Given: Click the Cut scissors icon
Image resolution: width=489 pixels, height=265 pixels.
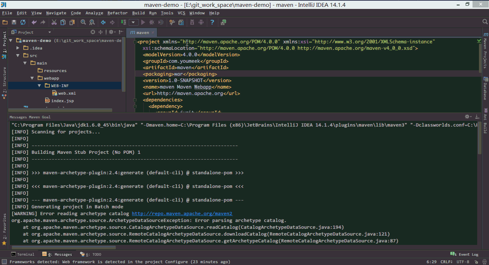Looking at the screenshot, I should [54, 22].
